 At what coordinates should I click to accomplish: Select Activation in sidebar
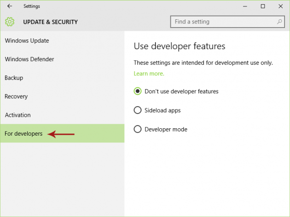(62, 115)
